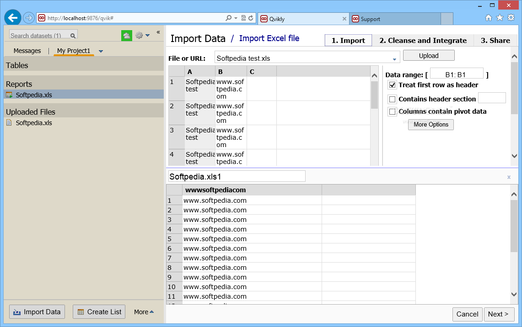Click the header section value field
The height and width of the screenshot is (327, 522).
[x=492, y=98]
